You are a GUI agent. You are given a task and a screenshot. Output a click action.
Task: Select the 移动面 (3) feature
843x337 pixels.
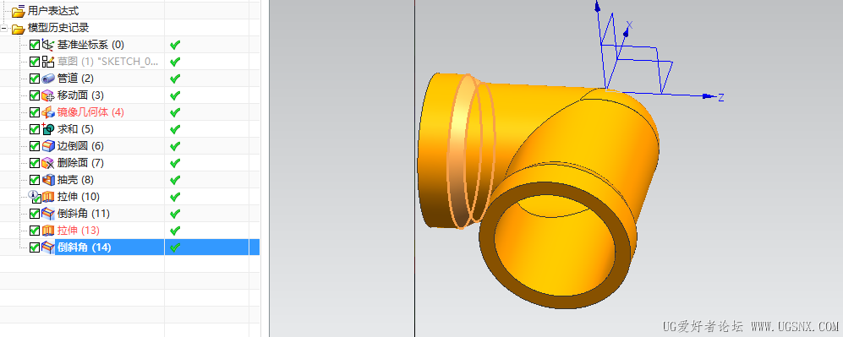tap(80, 95)
